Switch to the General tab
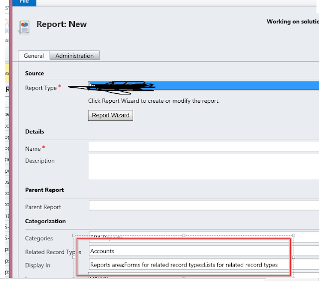Screen dimensions: 319x281 click(34, 56)
